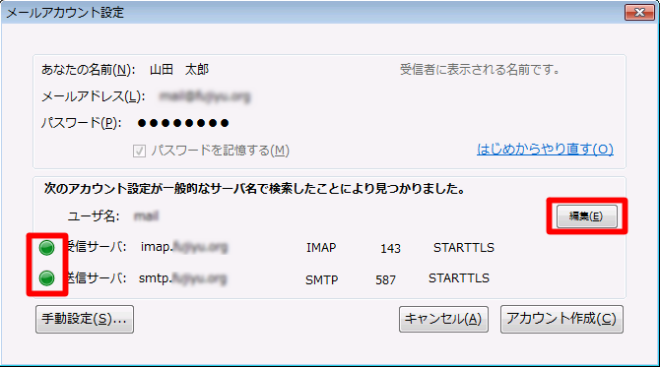Open 手動設定(S)... manual settings
Image resolution: width=660 pixels, height=367 pixels.
(x=85, y=319)
